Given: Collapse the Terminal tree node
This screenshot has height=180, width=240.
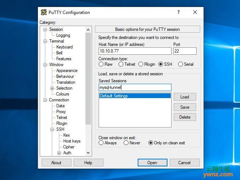Looking at the screenshot, I should [45, 41].
